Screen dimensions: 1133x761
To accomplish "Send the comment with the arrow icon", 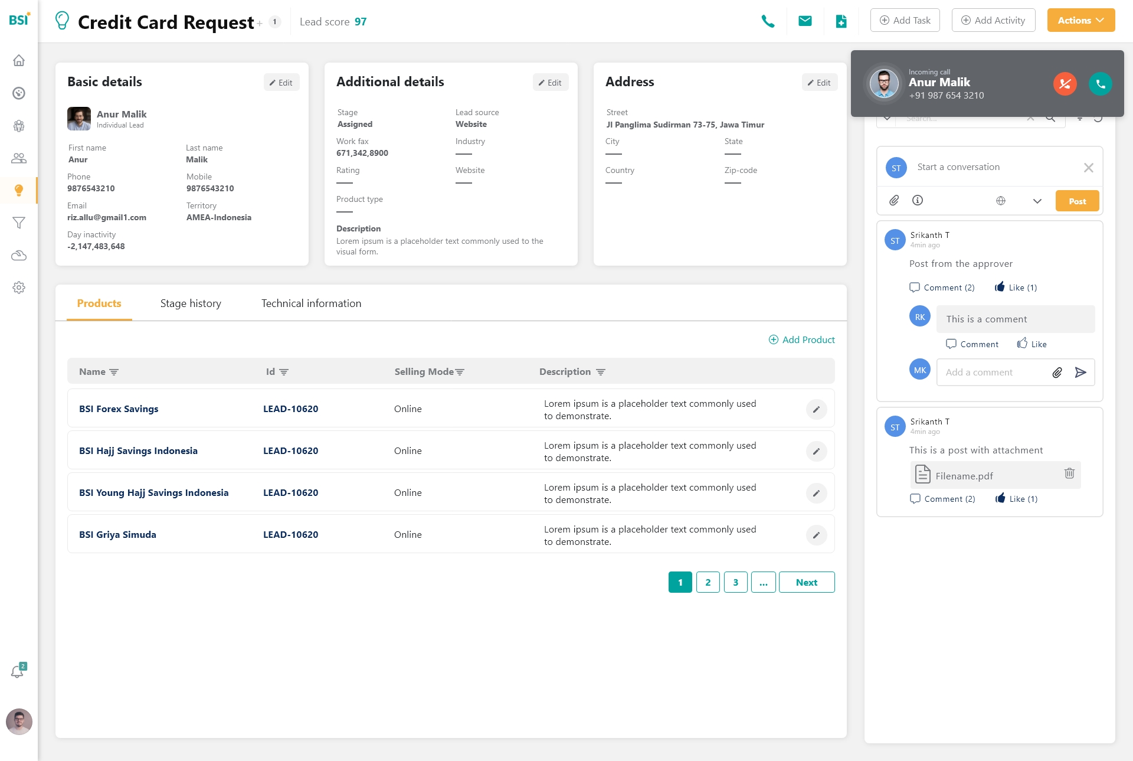I will click(x=1080, y=373).
